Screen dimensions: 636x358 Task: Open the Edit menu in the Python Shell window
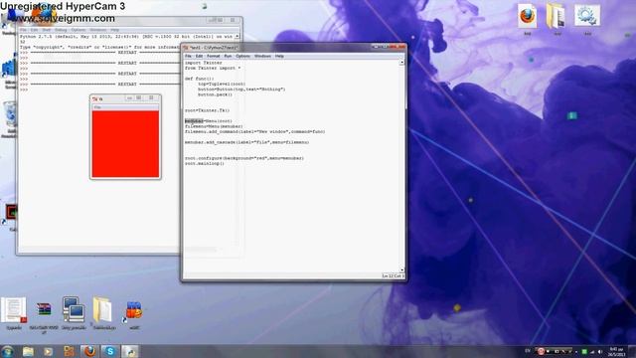34,30
